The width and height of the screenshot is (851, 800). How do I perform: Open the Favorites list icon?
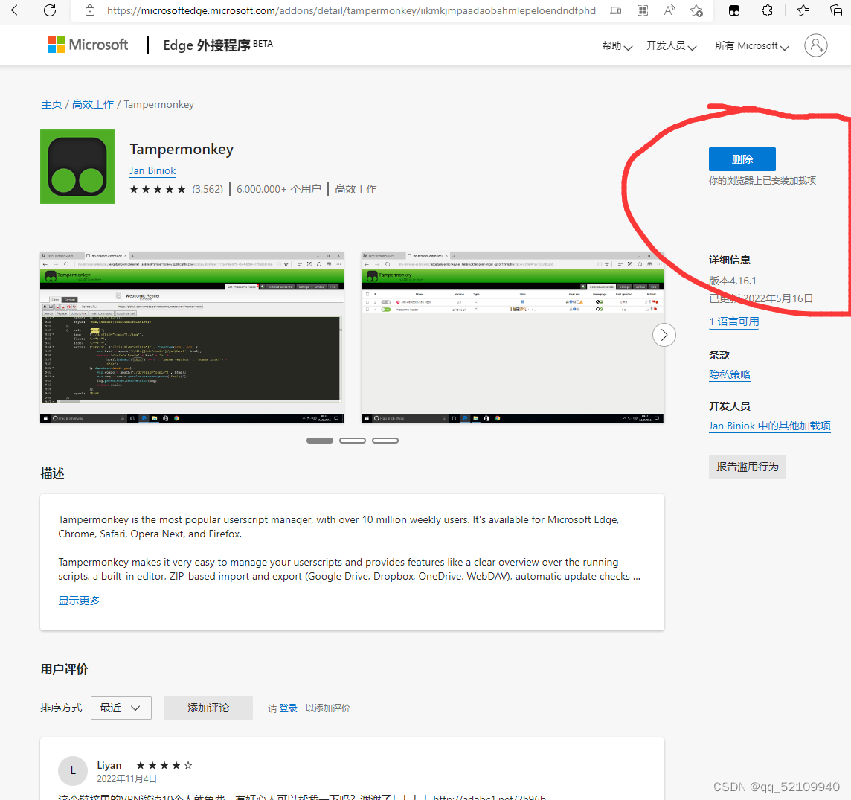tap(803, 10)
